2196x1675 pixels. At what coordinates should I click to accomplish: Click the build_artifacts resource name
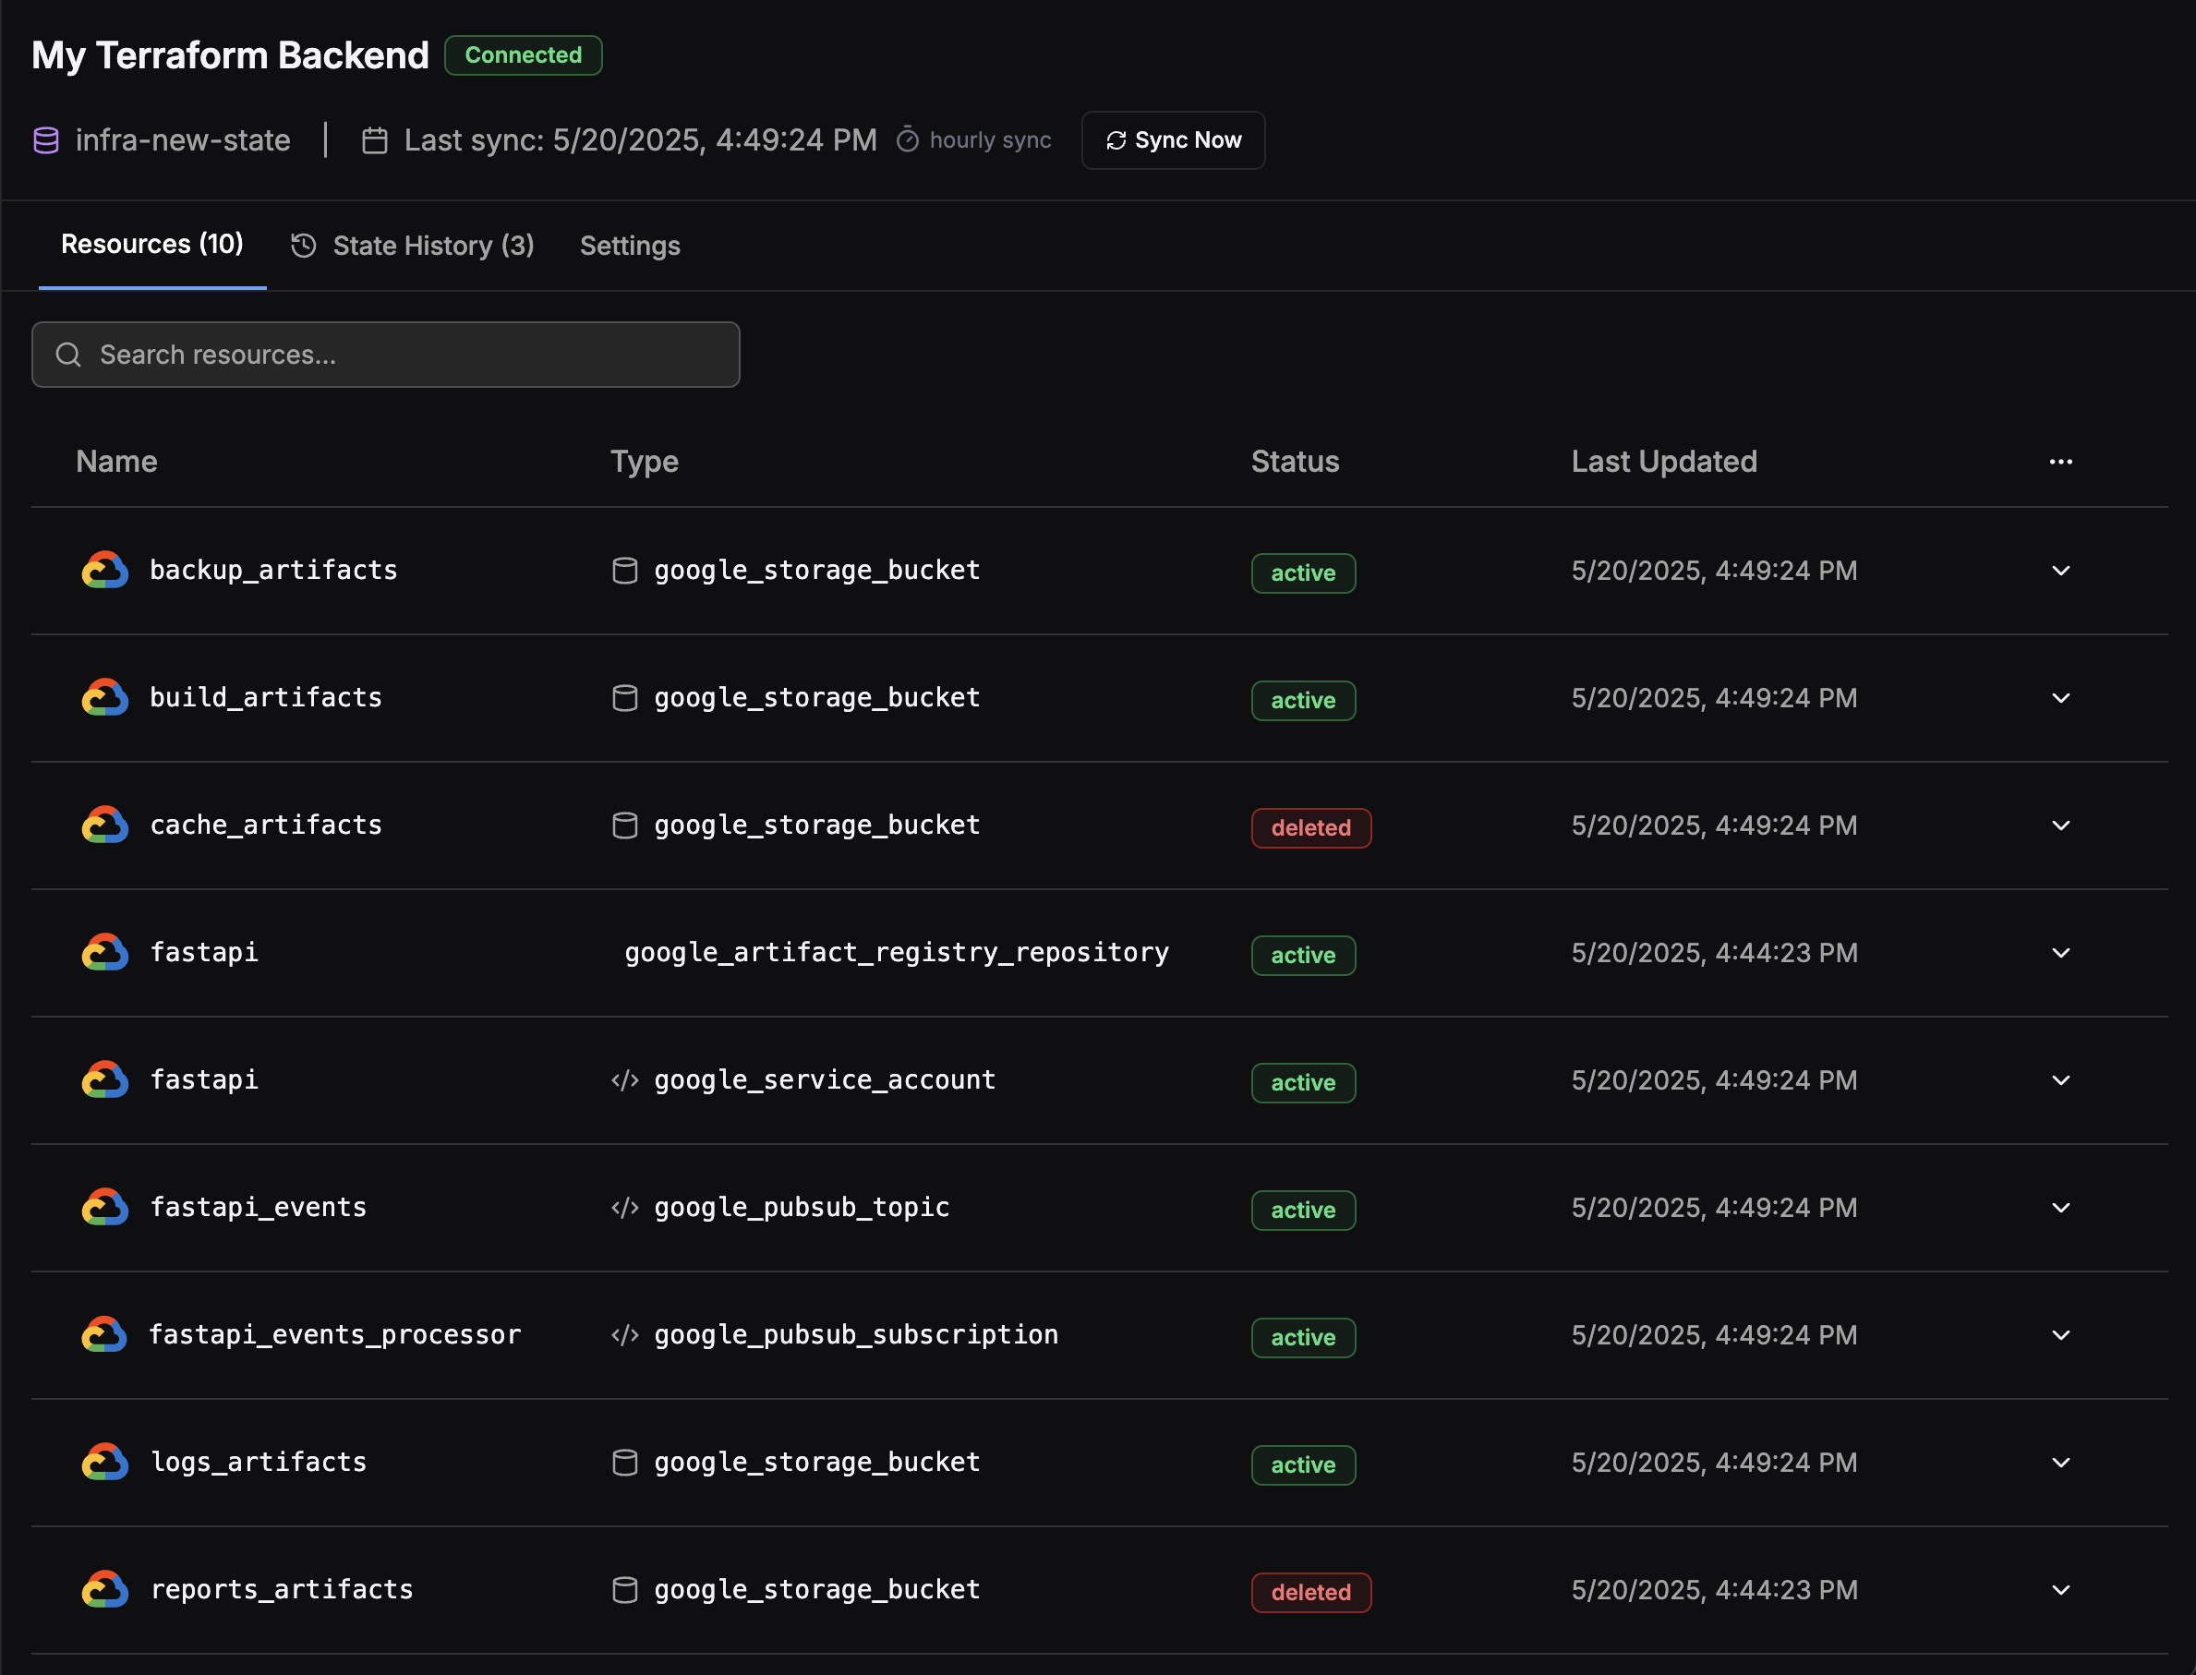[265, 698]
